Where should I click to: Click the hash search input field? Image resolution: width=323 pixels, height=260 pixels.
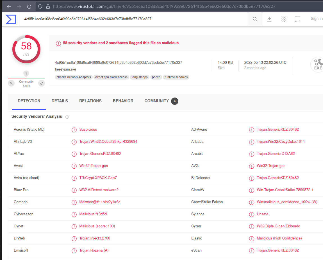(x=133, y=19)
